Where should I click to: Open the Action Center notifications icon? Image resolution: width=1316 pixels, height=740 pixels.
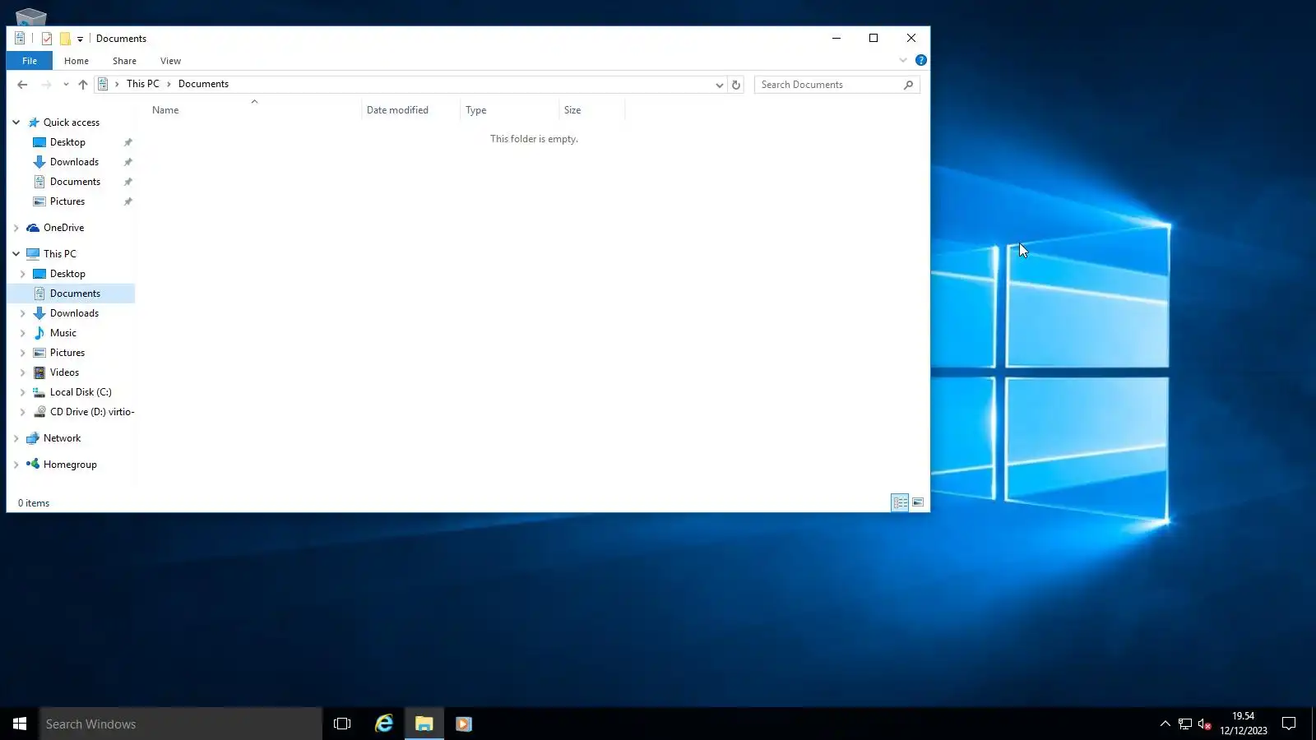[x=1289, y=724]
